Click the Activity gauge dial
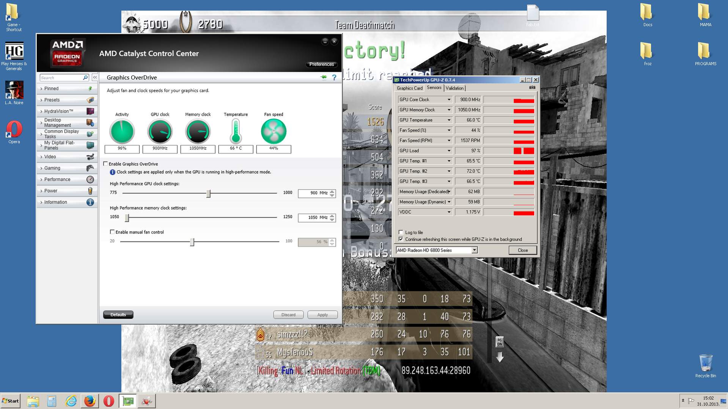This screenshot has width=728, height=409. pyautogui.click(x=122, y=132)
